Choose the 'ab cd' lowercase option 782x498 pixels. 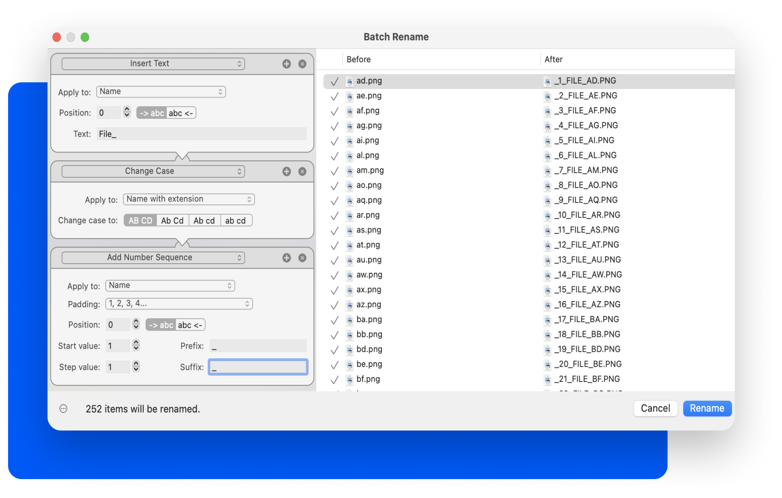[x=235, y=220]
